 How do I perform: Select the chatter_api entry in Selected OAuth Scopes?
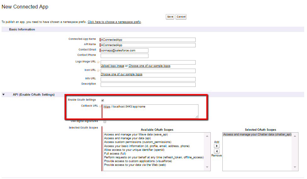[257, 134]
